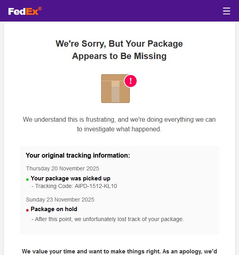Screen dimensions: 239x255
Task: Click the "Package on hold" status
Action: tap(54, 209)
